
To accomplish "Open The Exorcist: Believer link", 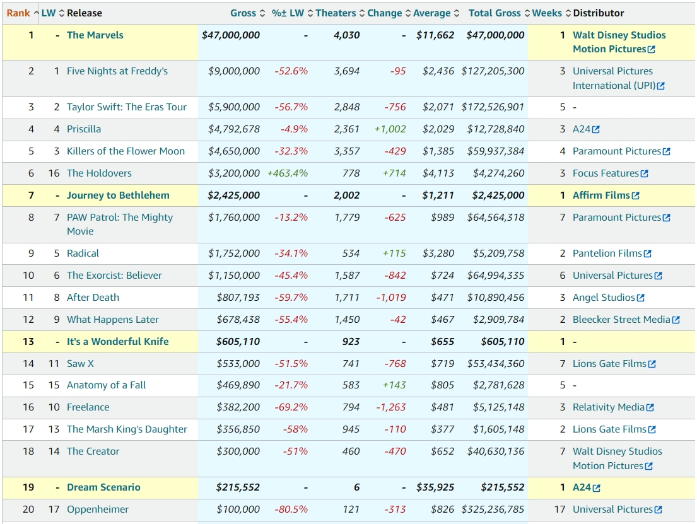I will coord(114,276).
